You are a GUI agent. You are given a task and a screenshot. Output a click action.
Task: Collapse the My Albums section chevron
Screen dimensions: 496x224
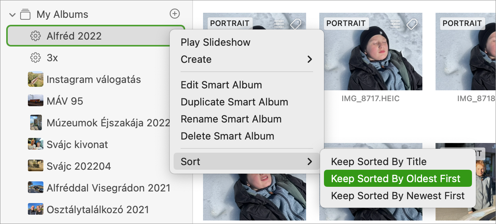pyautogui.click(x=12, y=15)
